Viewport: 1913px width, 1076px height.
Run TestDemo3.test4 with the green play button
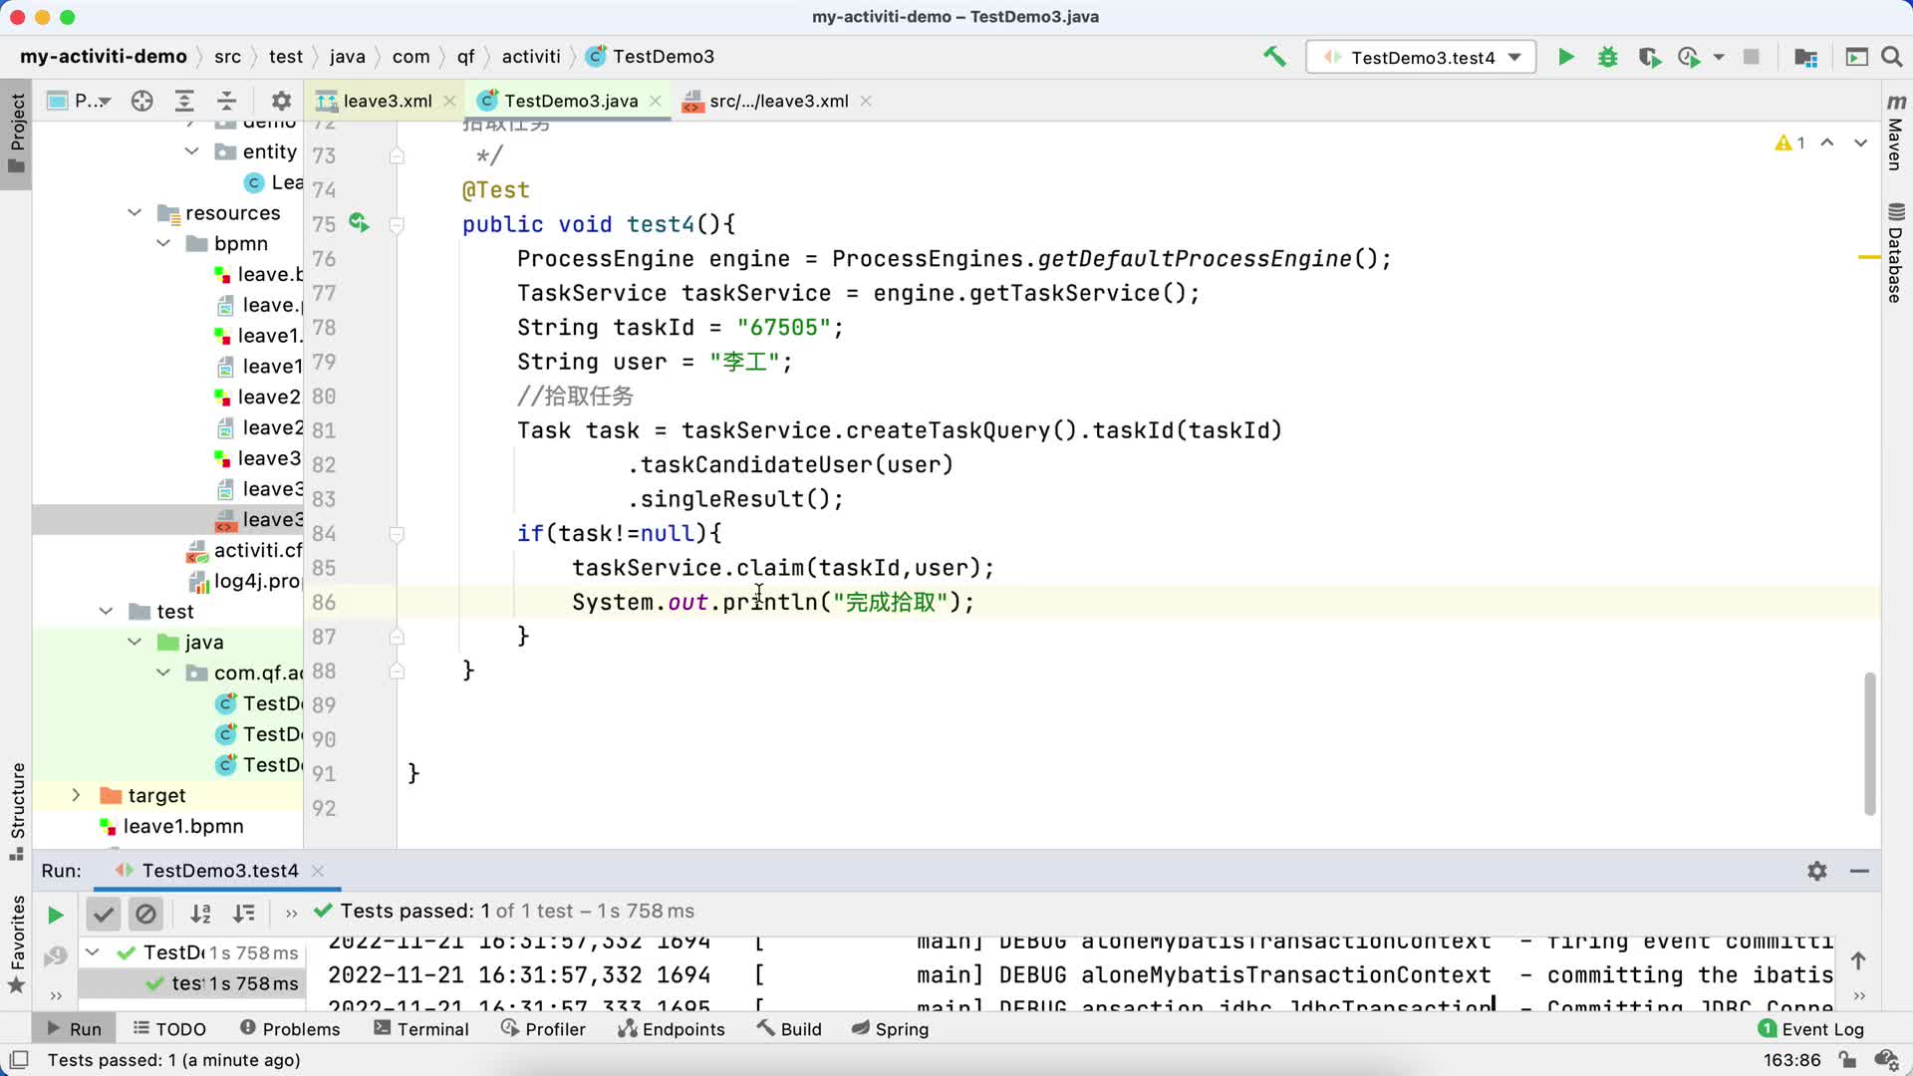click(1566, 57)
